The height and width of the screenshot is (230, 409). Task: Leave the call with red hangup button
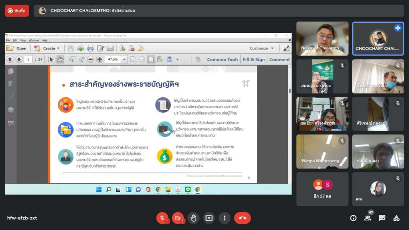click(242, 218)
